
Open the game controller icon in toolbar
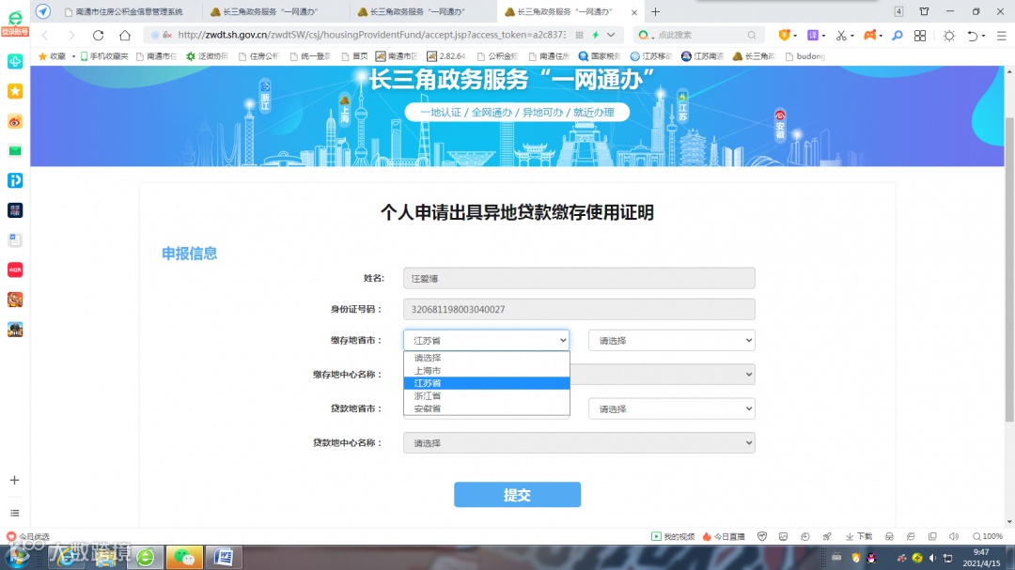pos(869,35)
